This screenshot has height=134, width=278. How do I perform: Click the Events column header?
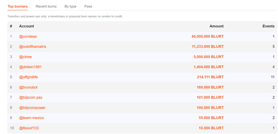(x=268, y=26)
